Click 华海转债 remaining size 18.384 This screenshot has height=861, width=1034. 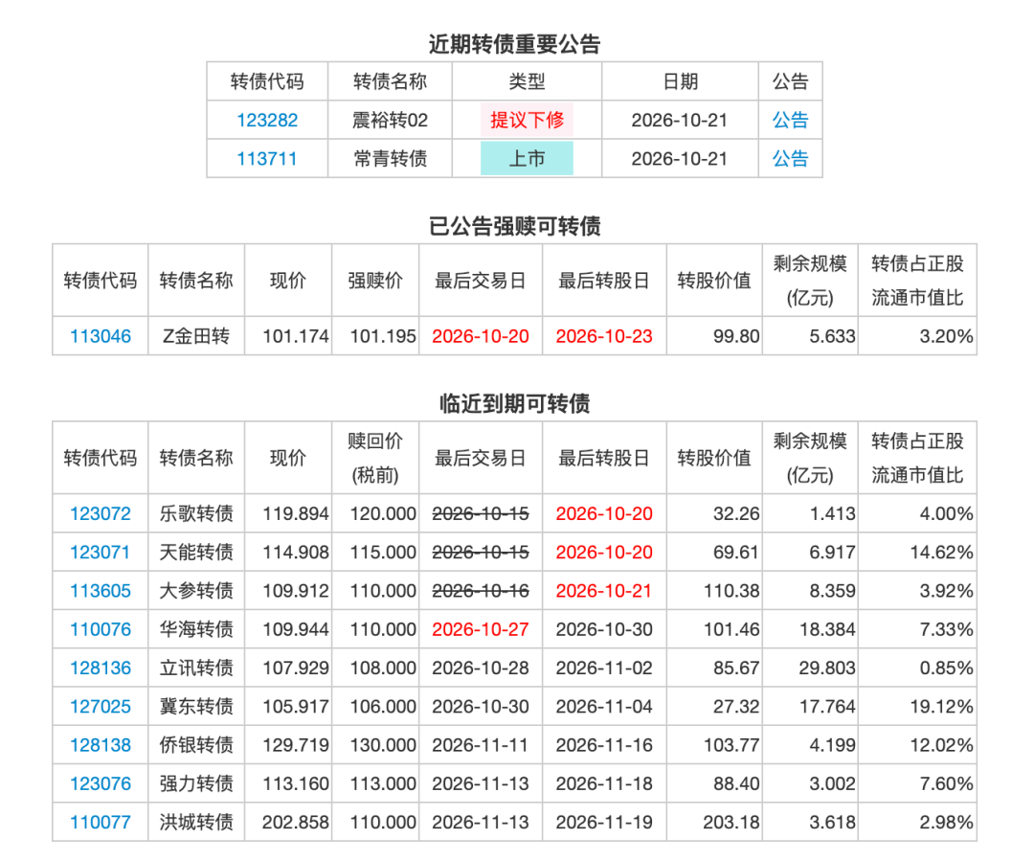click(x=827, y=629)
